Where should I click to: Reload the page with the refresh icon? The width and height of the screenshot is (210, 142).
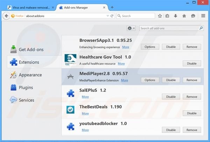click(x=112, y=16)
